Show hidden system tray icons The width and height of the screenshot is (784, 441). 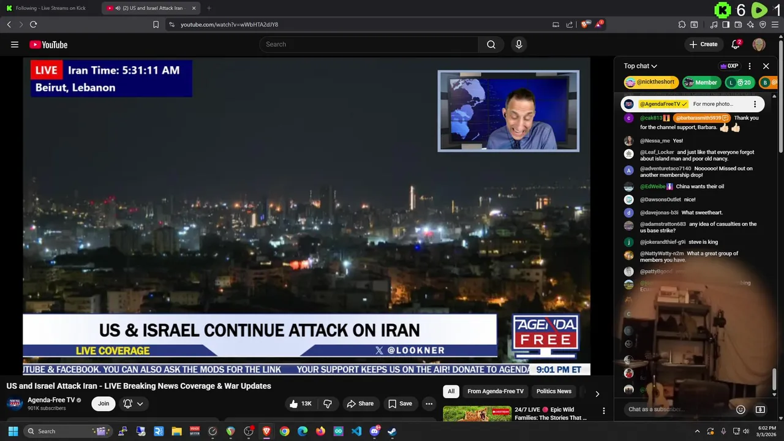click(x=697, y=431)
